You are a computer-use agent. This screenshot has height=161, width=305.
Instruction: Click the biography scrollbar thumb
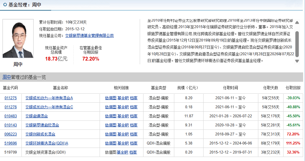click(297, 44)
